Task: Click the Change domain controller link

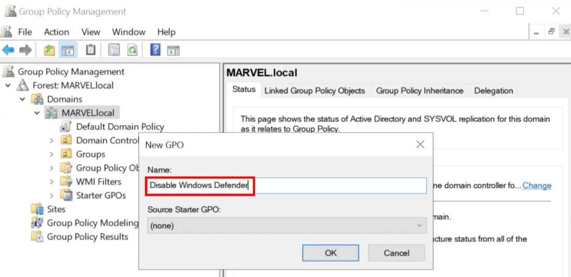Action: (x=537, y=186)
